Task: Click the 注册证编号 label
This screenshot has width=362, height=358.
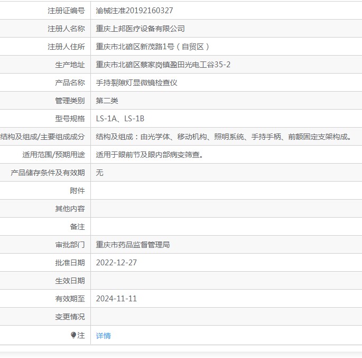Action: click(66, 11)
